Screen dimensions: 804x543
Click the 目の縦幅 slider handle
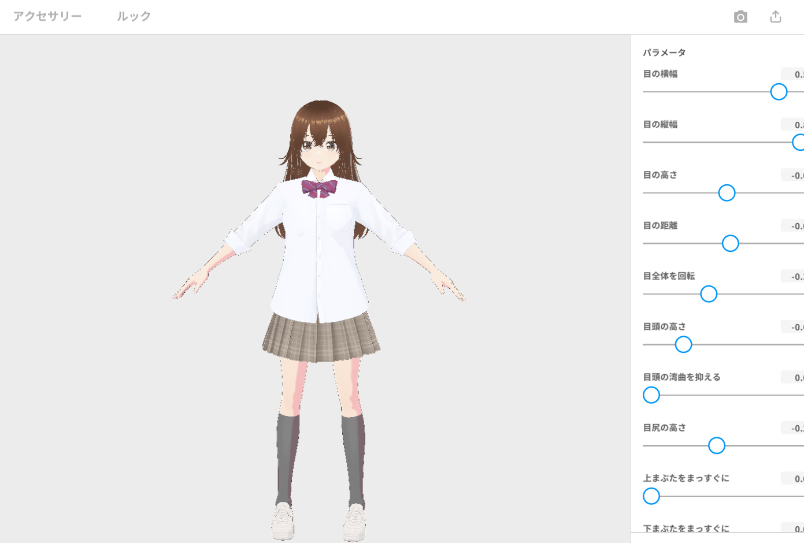click(799, 142)
